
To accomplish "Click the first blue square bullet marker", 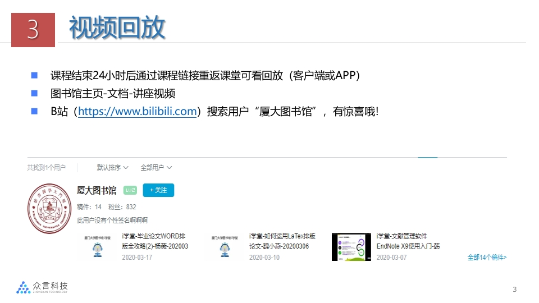I will (x=34, y=75).
